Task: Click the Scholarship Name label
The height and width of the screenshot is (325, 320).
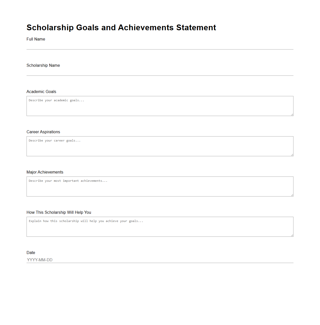Action: pos(43,65)
